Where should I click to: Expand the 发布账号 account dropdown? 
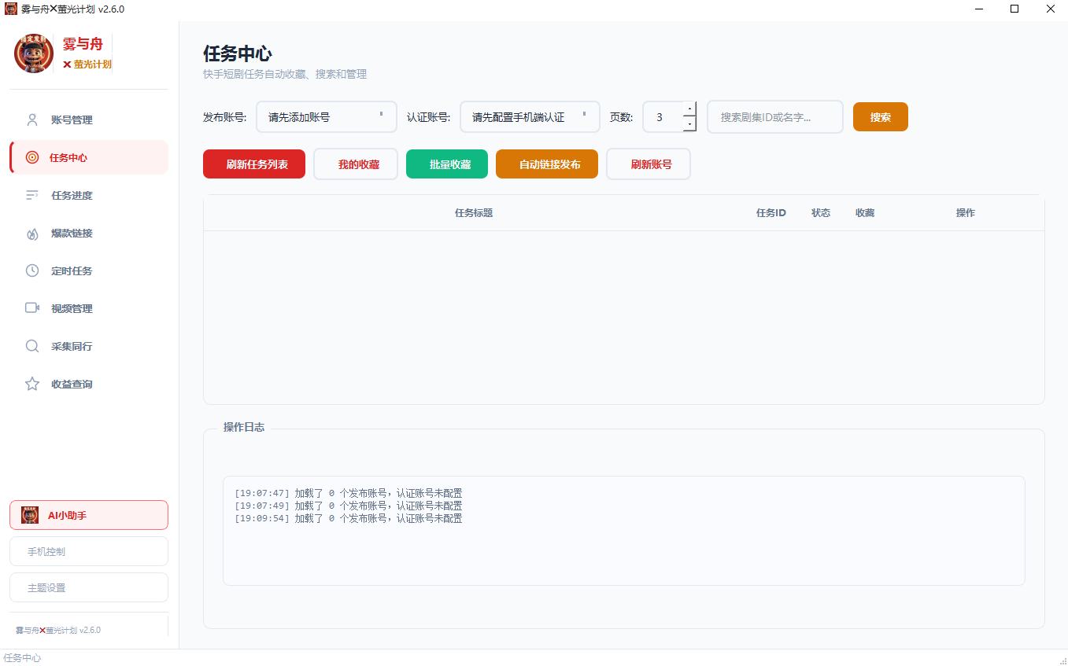[x=326, y=116]
